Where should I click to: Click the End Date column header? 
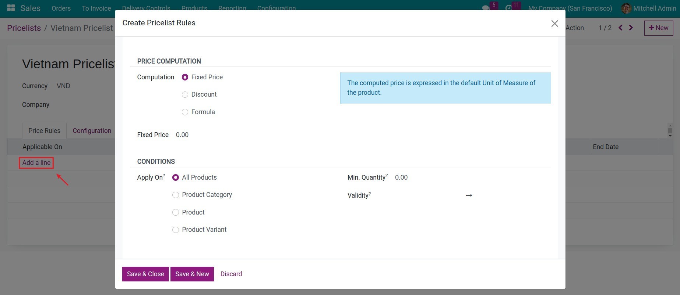coord(606,147)
